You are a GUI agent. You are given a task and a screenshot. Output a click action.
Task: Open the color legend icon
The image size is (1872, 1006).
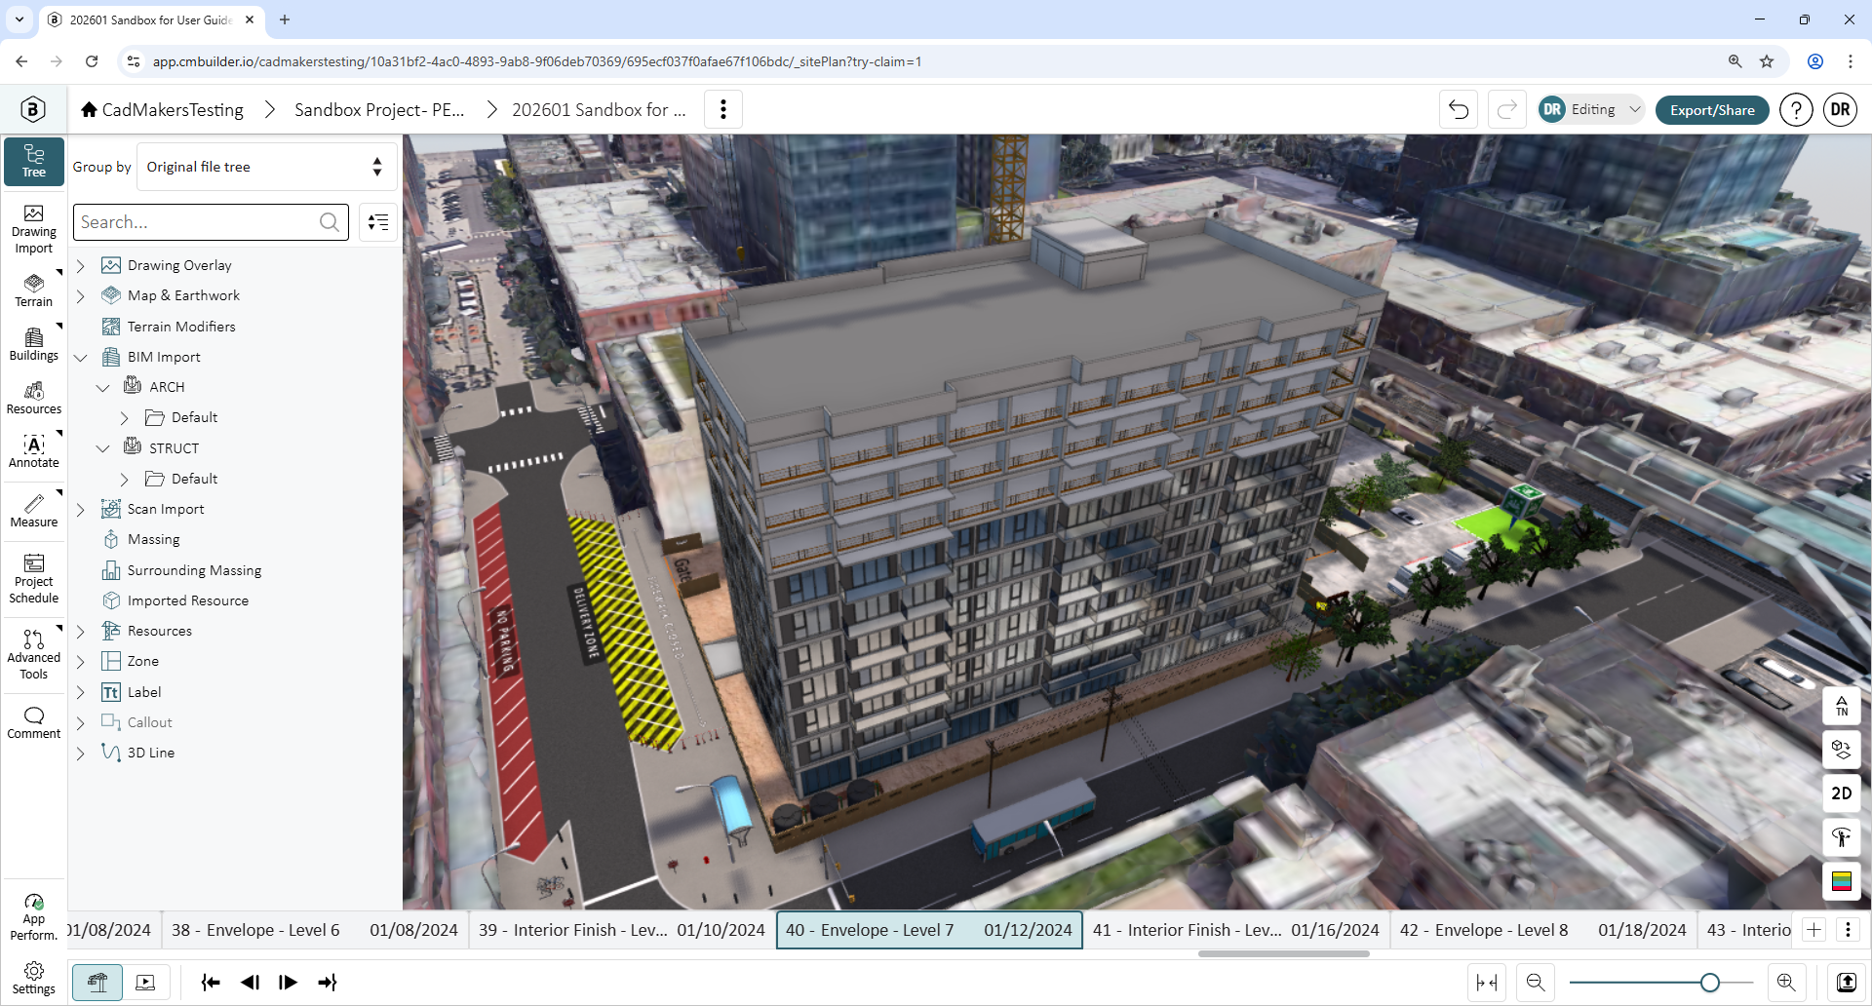(1842, 881)
